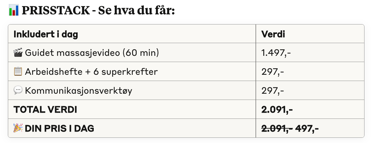Screen dimensions: 373x143
Task: Click the Verdi column header
Action: coord(273,34)
